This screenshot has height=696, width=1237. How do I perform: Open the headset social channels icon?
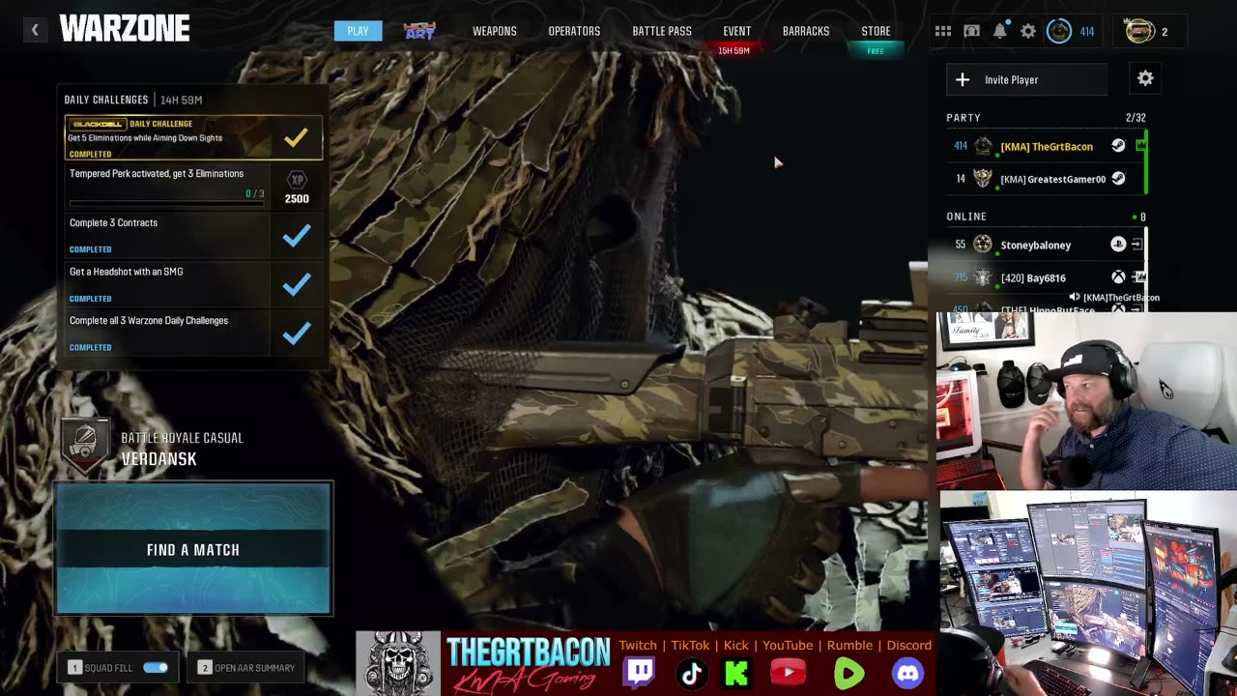[x=972, y=31]
